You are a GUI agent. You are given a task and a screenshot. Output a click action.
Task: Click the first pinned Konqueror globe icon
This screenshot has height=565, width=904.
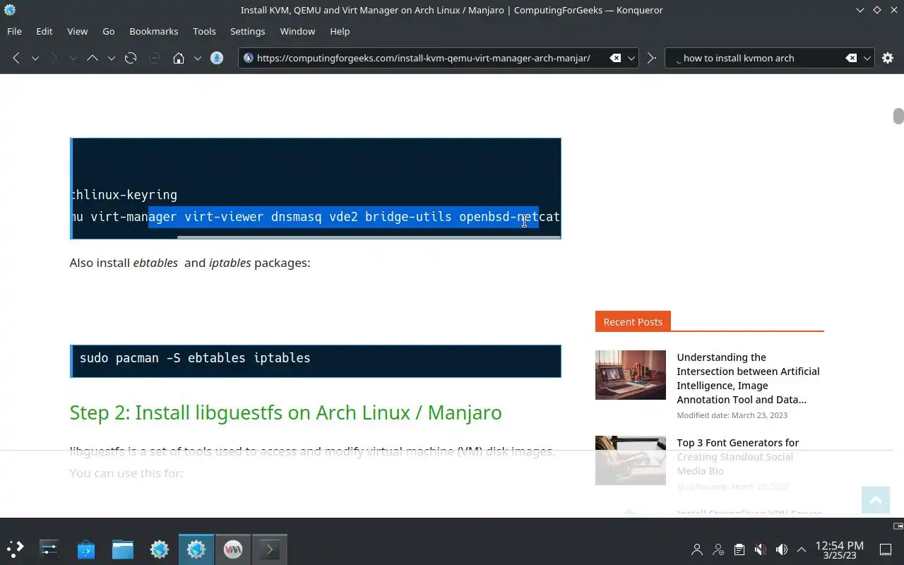[x=160, y=549]
